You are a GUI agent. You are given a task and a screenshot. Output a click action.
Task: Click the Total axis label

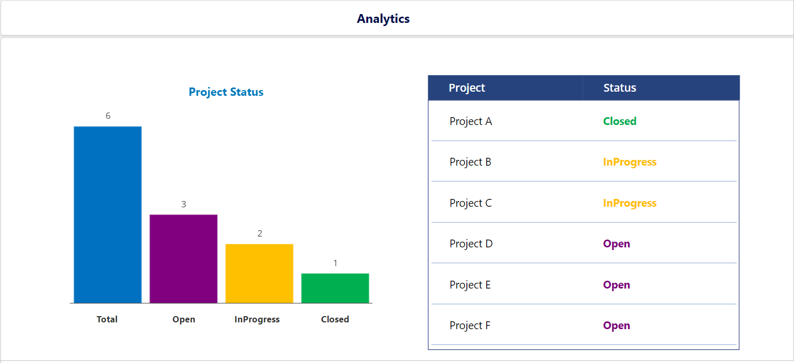click(x=107, y=319)
